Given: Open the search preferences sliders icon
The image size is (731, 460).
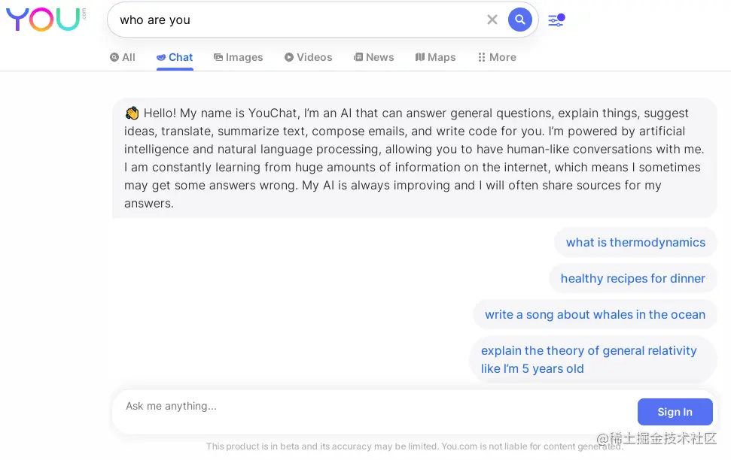Looking at the screenshot, I should coord(556,20).
